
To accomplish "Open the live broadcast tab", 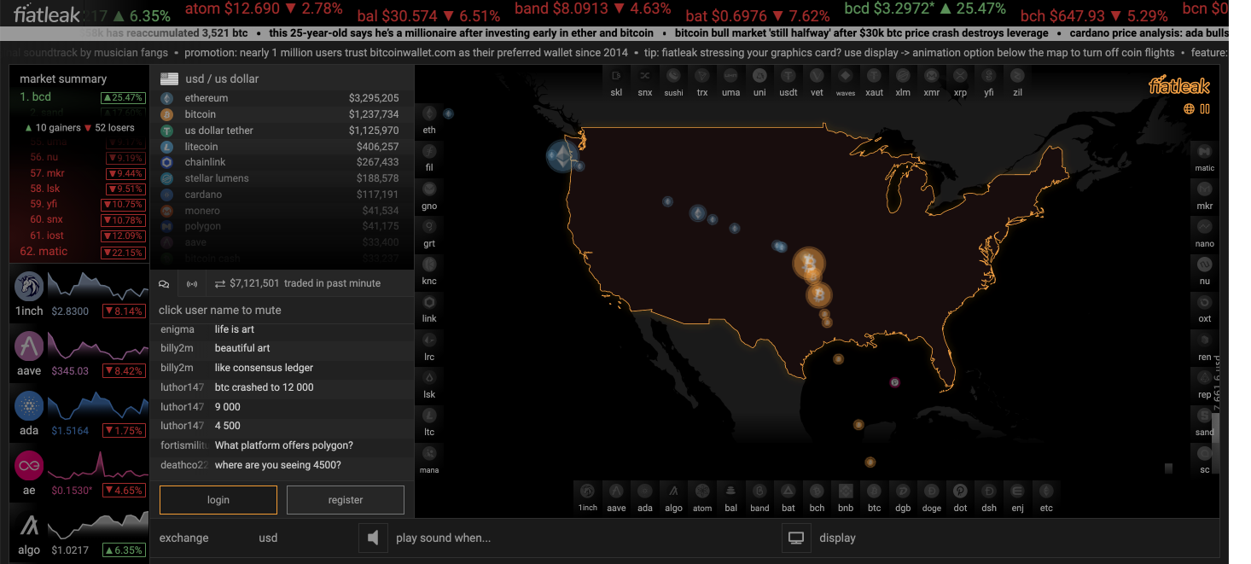I will coord(192,283).
